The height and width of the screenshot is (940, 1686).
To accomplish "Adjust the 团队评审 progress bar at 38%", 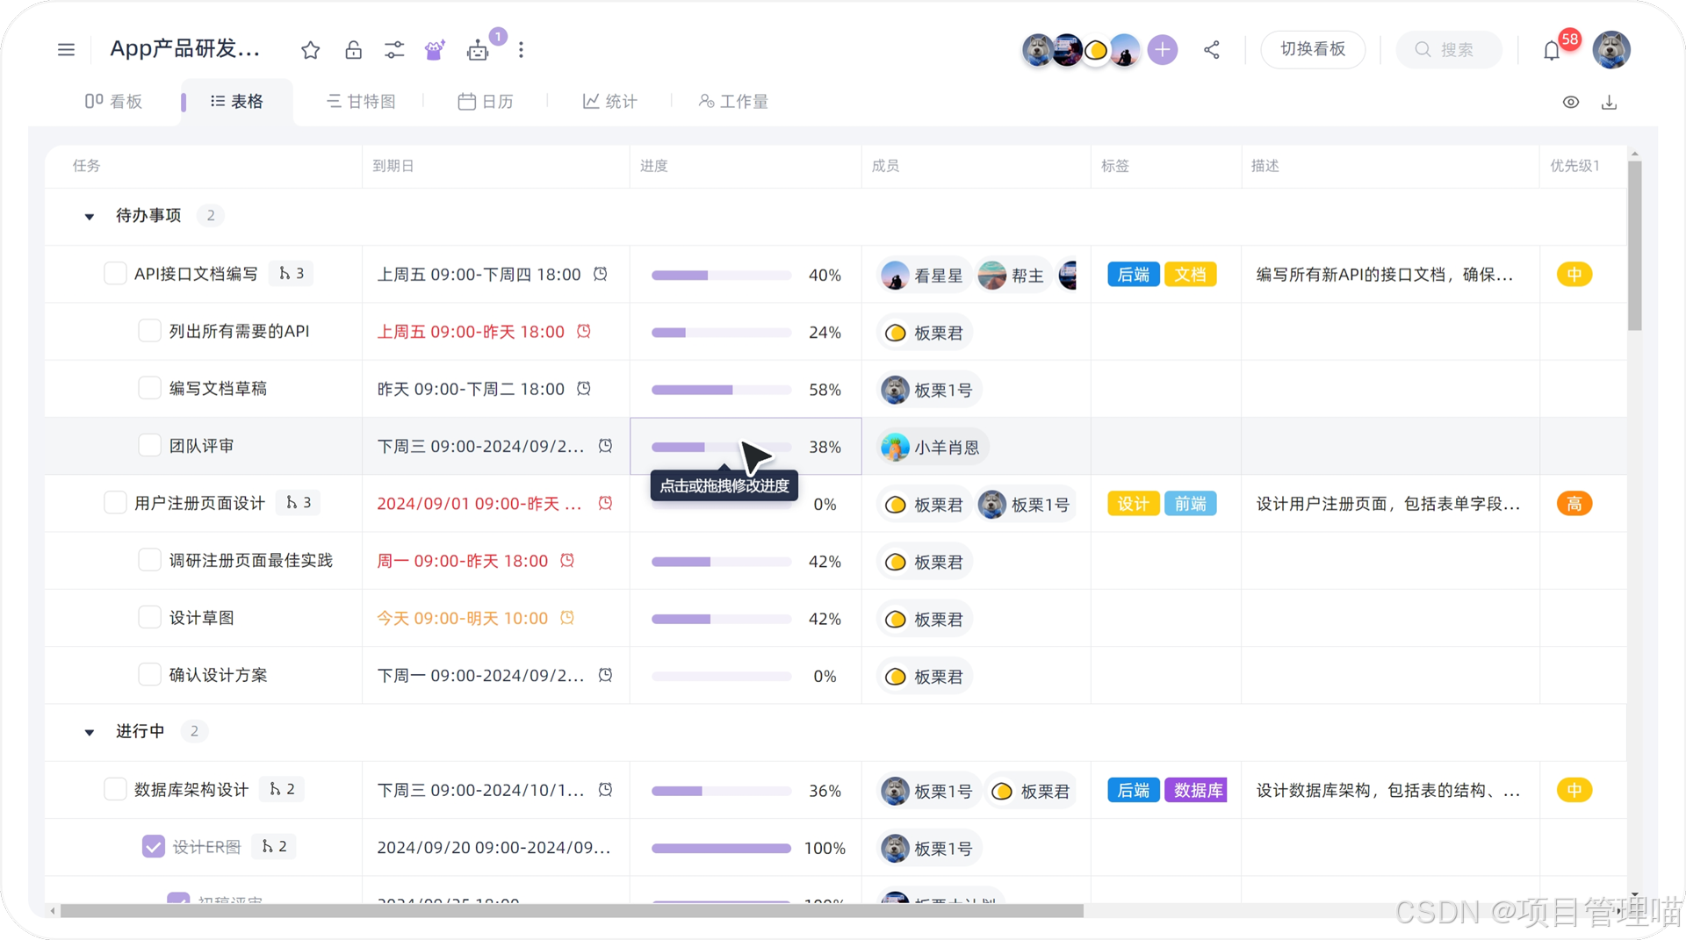I will click(x=722, y=447).
